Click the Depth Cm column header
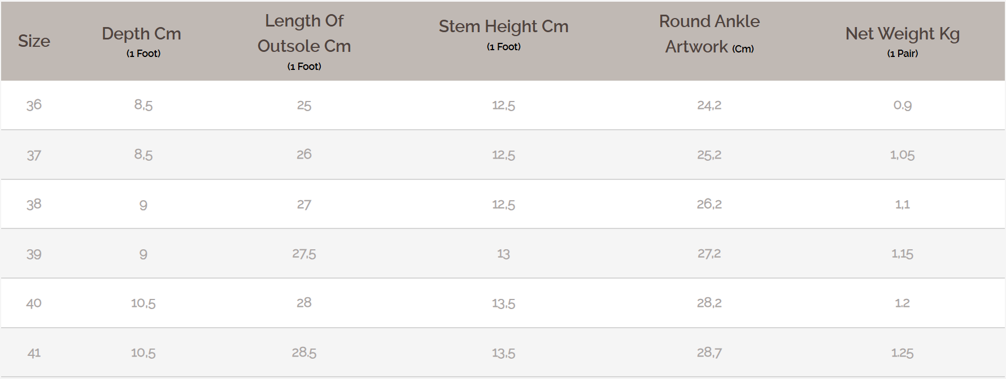The image size is (1006, 379). point(141,34)
